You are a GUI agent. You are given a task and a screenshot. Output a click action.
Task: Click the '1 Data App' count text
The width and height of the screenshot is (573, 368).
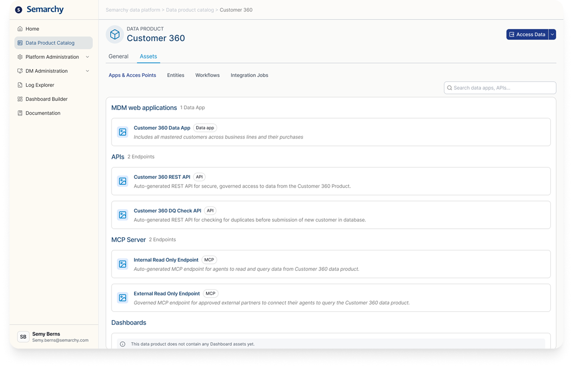click(x=192, y=108)
